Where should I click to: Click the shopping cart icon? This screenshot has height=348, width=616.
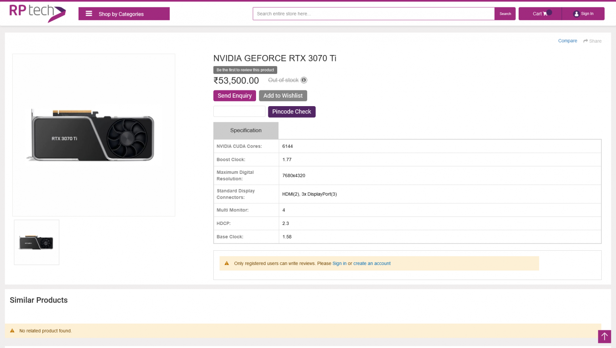point(545,14)
